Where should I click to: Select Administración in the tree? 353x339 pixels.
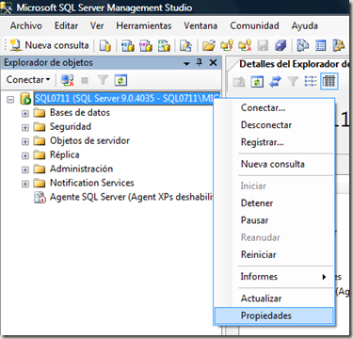pyautogui.click(x=81, y=169)
